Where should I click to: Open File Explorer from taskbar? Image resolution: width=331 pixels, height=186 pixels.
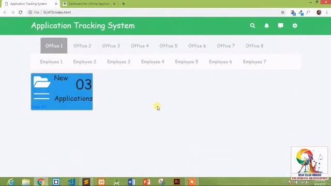pos(26,182)
